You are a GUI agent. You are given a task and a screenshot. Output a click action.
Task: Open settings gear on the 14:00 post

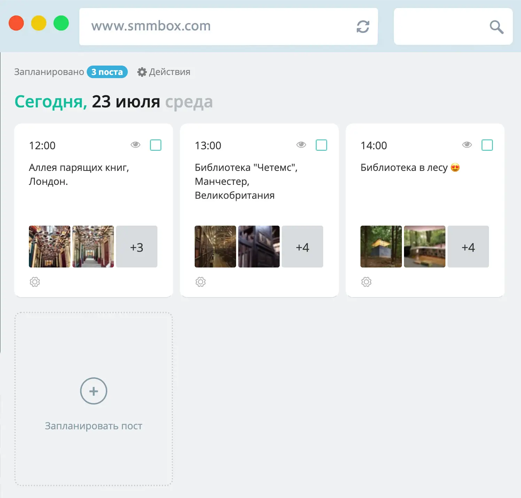point(366,282)
